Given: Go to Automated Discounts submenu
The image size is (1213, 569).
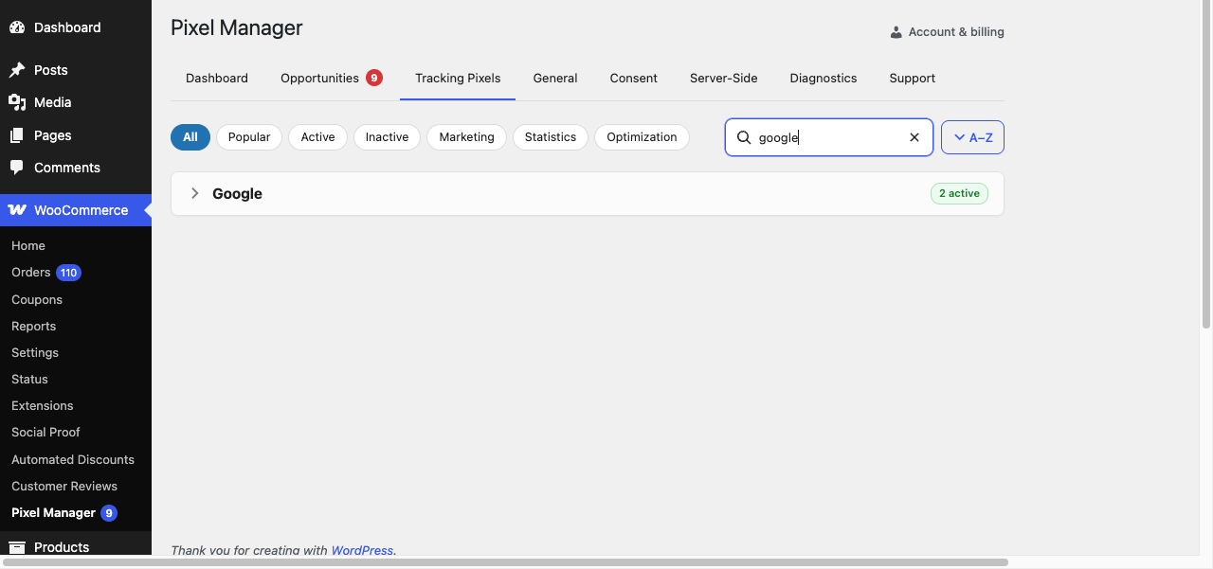Looking at the screenshot, I should pyautogui.click(x=73, y=460).
